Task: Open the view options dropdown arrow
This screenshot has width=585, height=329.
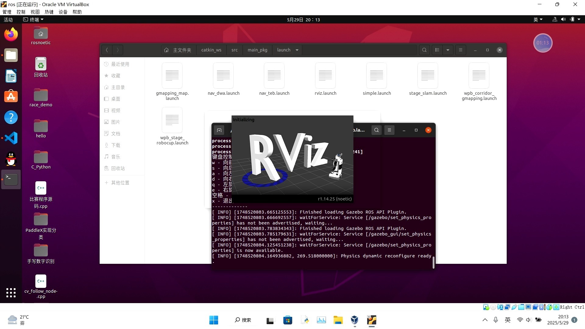Action: pos(448,50)
